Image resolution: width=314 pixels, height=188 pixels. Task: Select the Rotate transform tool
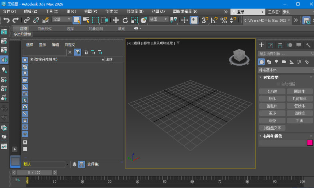125,20
